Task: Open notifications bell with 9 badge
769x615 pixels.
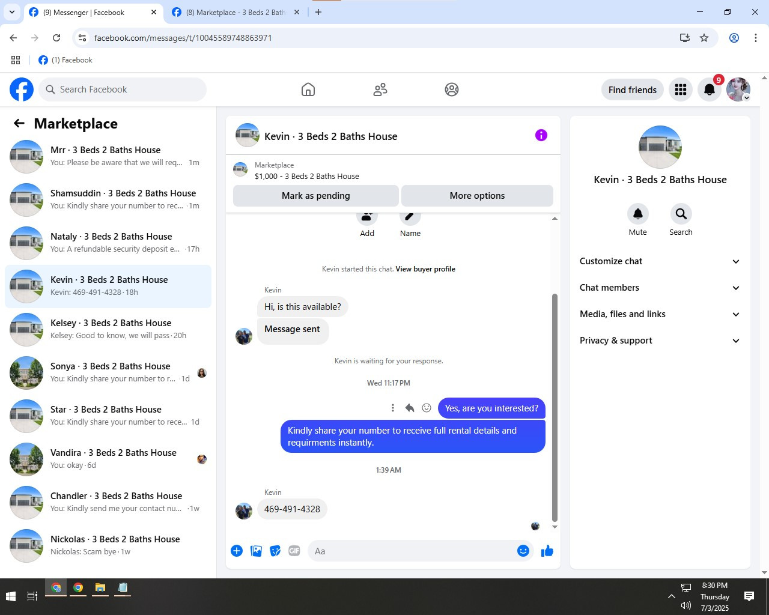Action: point(710,89)
